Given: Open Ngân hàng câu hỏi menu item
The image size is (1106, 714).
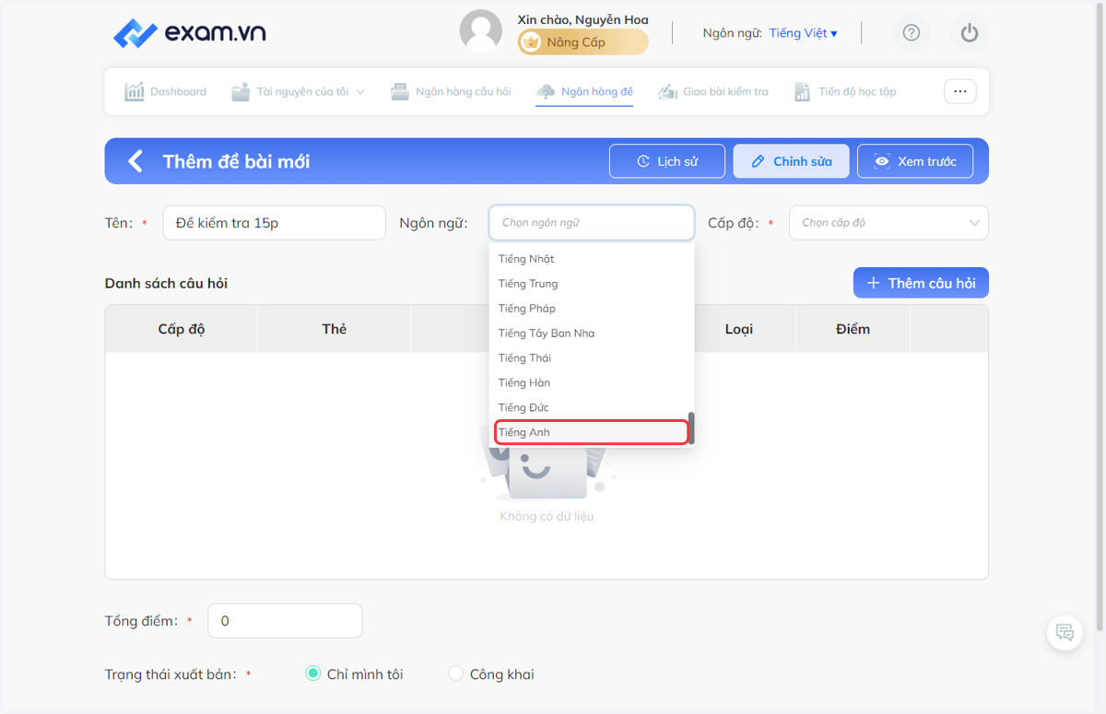Looking at the screenshot, I should point(451,91).
